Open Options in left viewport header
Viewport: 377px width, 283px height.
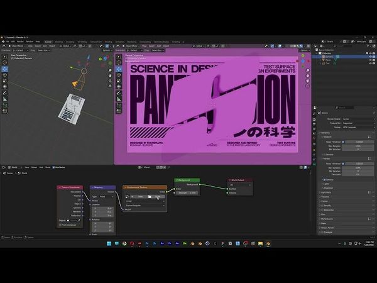(x=107, y=50)
